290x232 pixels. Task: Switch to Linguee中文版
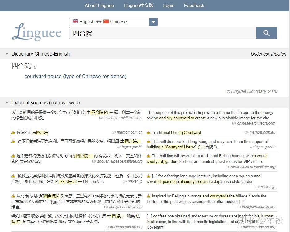tap(139, 6)
